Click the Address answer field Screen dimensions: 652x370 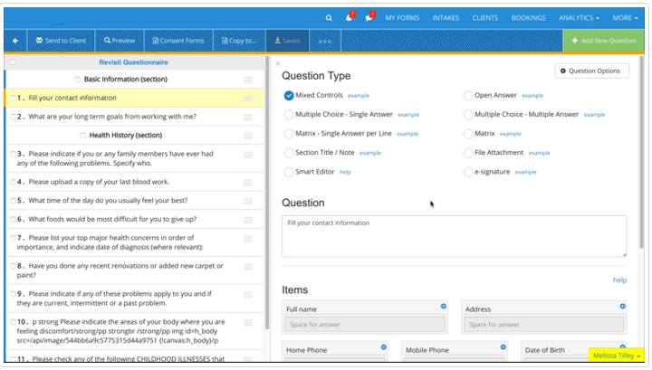pyautogui.click(x=544, y=325)
